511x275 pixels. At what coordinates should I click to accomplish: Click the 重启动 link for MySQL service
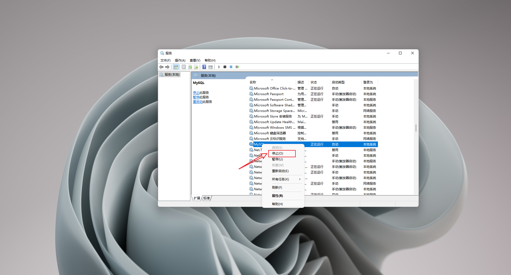click(x=198, y=102)
